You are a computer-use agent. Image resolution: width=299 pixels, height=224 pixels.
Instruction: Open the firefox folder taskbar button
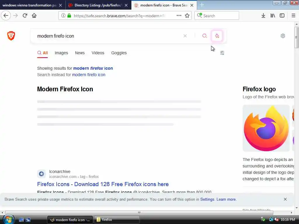coord(117,220)
